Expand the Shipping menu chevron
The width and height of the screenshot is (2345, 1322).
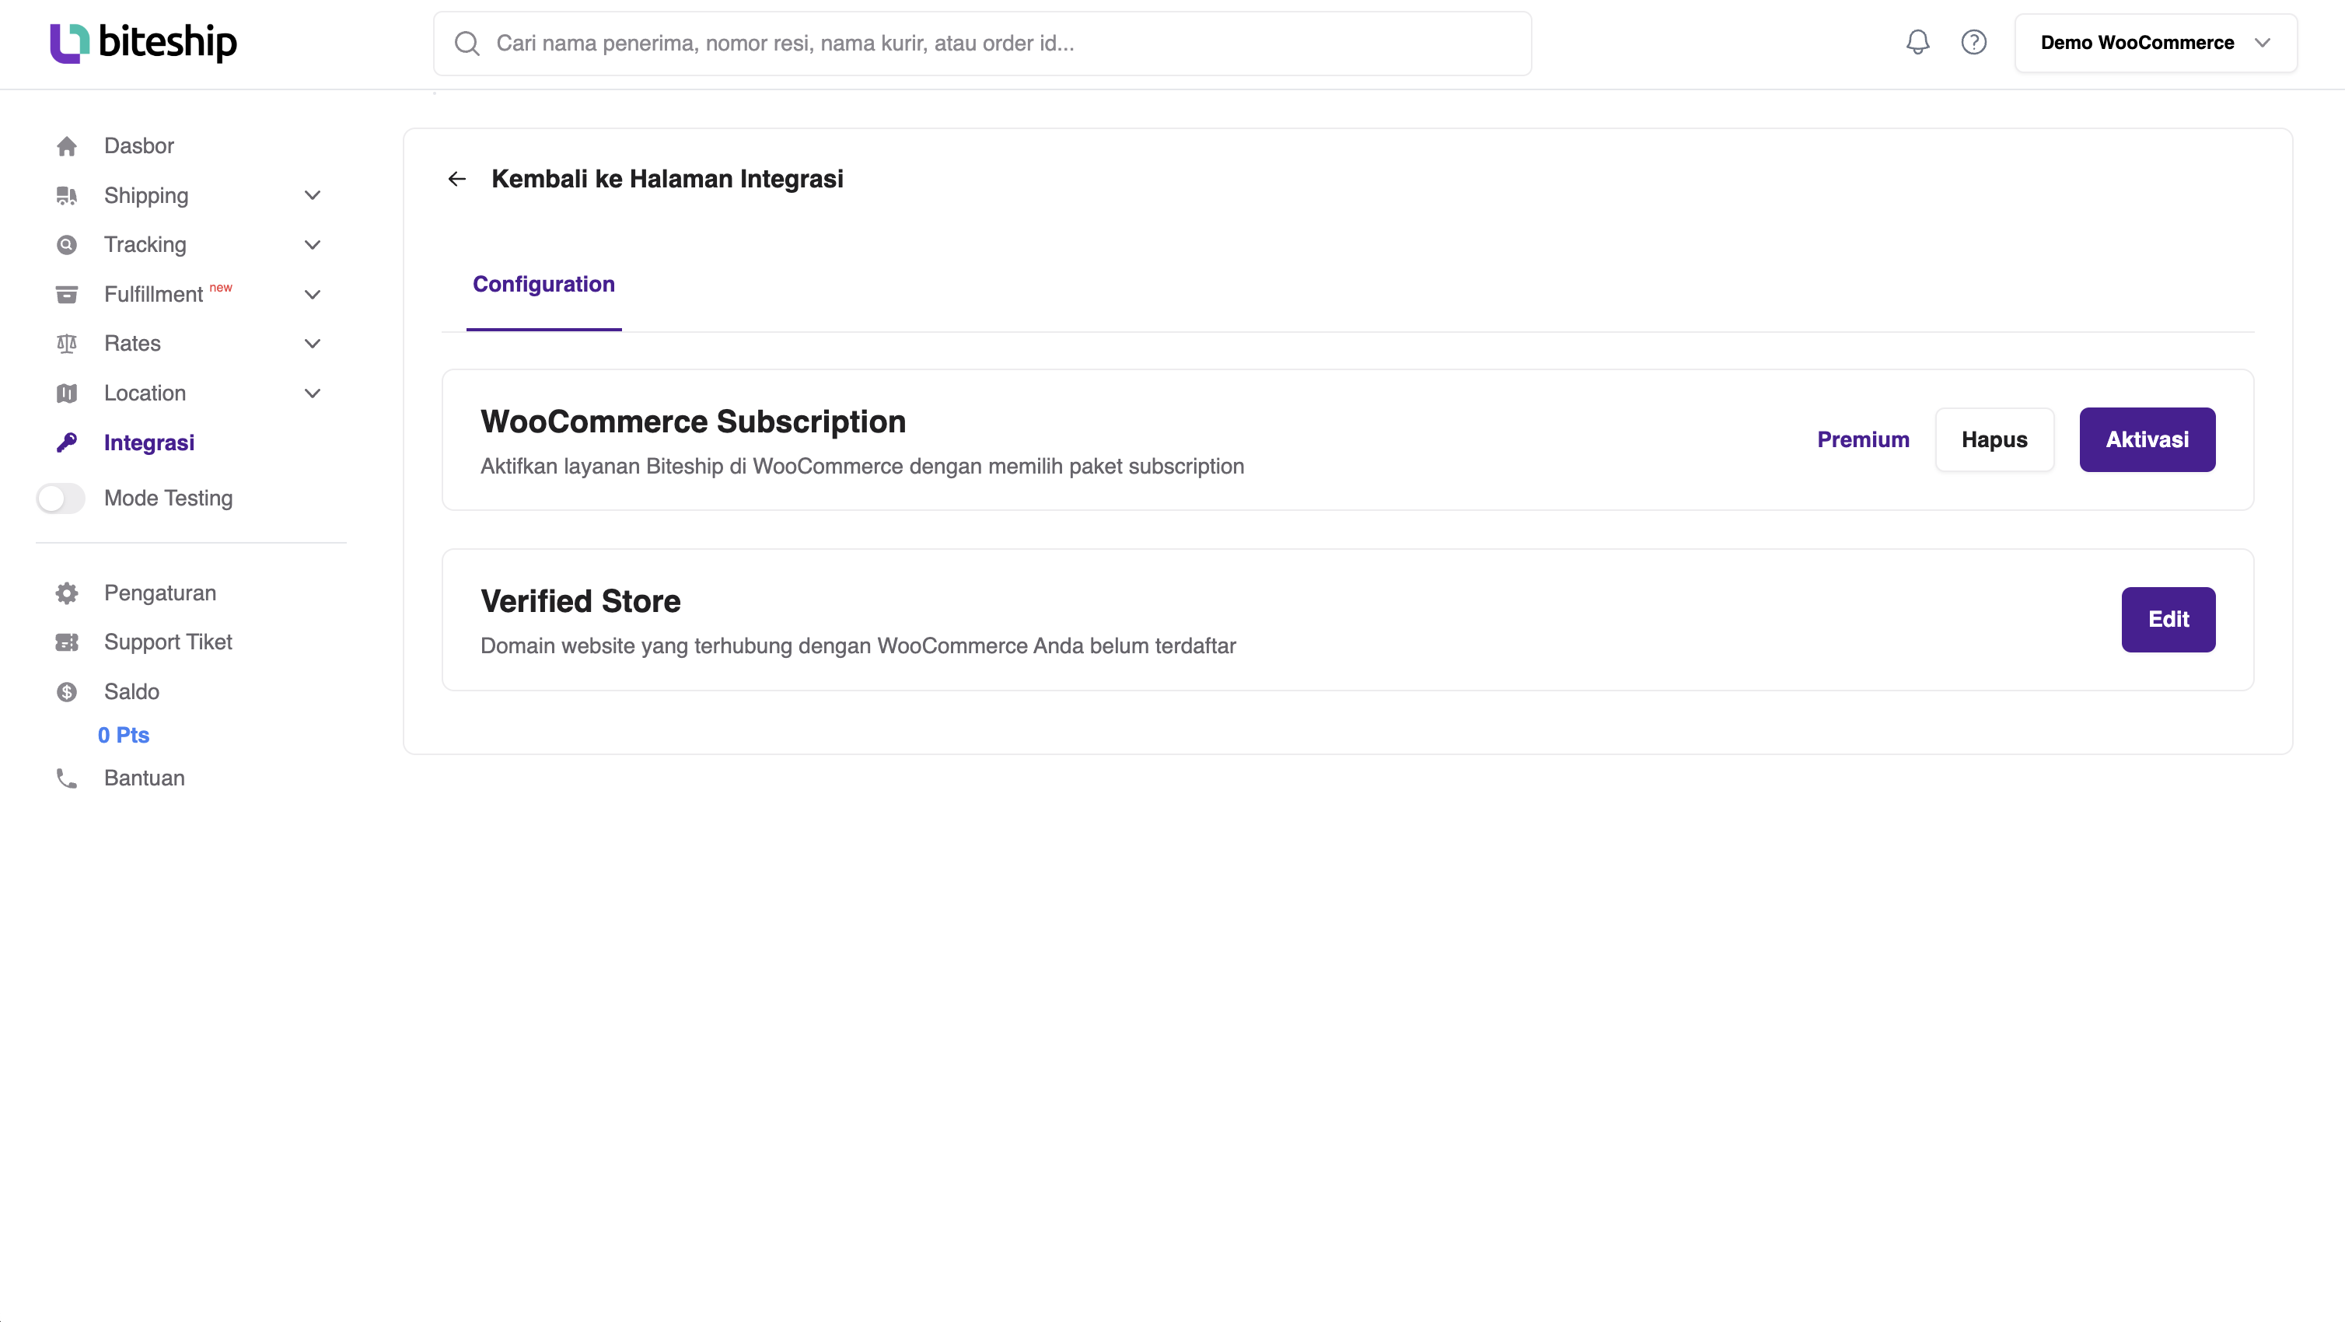coord(313,195)
